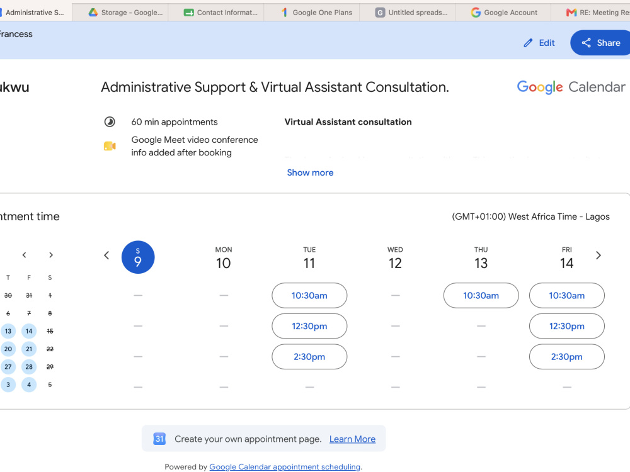Book the Friday 12:30pm slot
The height and width of the screenshot is (472, 630).
[567, 326]
